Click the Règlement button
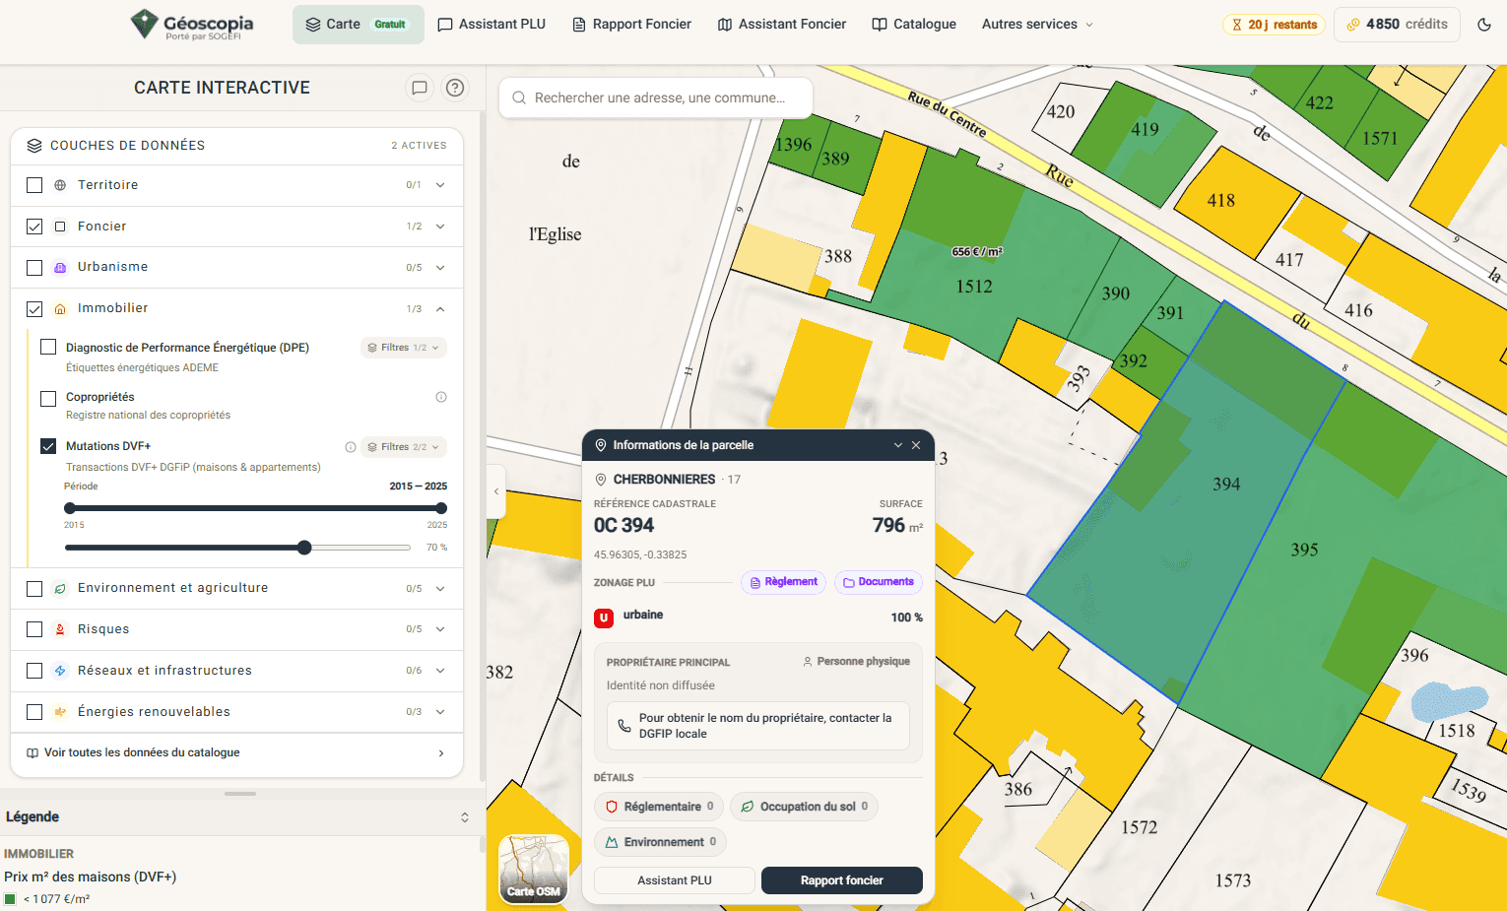Viewport: 1507px width, 911px height. (x=784, y=582)
